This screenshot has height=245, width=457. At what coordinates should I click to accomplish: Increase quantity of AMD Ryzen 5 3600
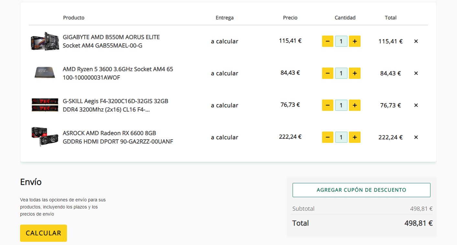355,73
